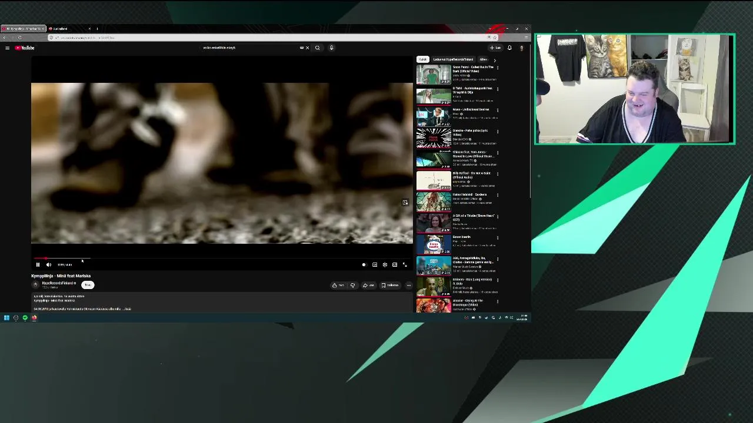Open options for the Snow Patrol video

pyautogui.click(x=498, y=68)
